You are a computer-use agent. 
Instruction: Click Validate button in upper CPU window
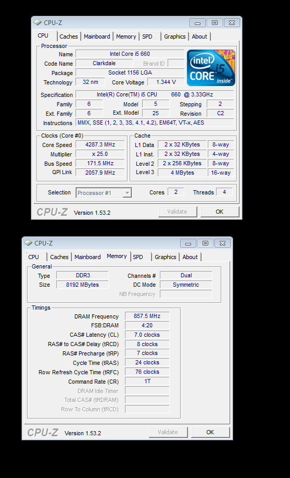point(178,212)
